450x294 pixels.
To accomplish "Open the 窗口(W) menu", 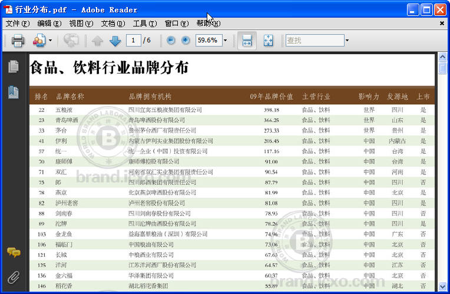I will click(177, 23).
